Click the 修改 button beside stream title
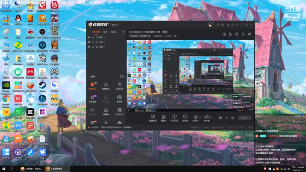This screenshot has width=306, height=172. (165, 32)
